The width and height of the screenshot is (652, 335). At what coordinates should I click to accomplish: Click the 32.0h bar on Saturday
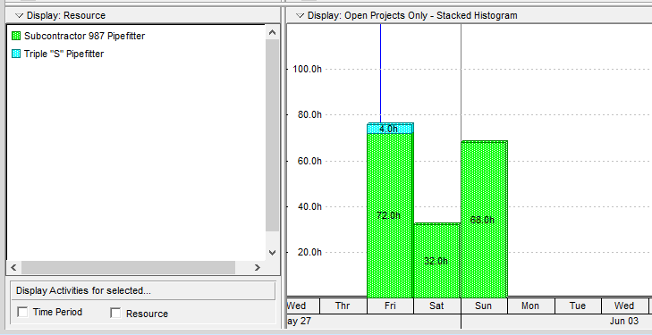pyautogui.click(x=437, y=261)
